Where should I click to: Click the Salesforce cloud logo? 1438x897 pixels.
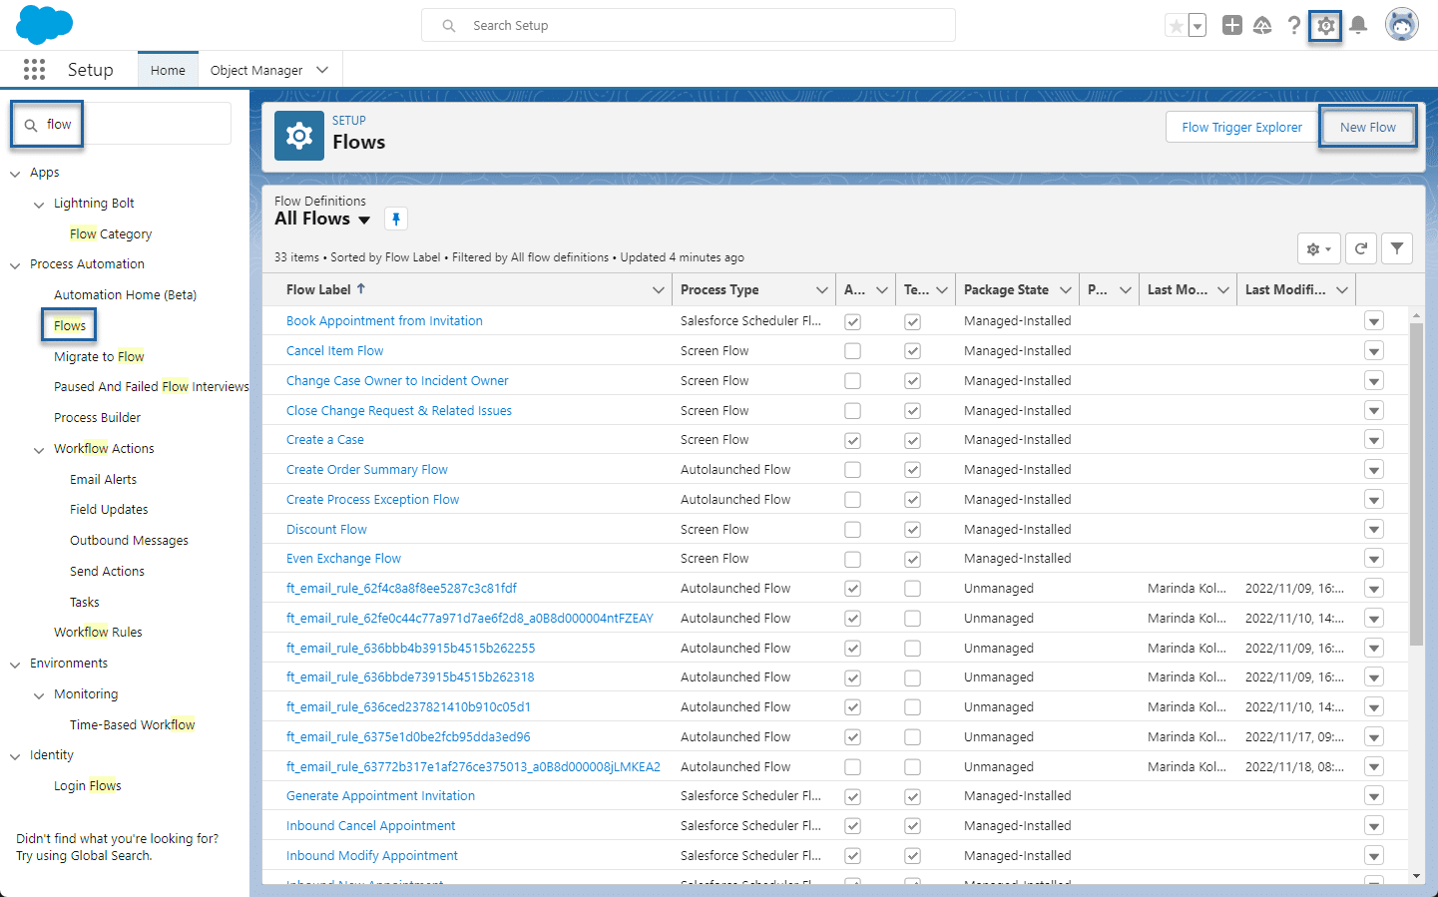(x=44, y=24)
